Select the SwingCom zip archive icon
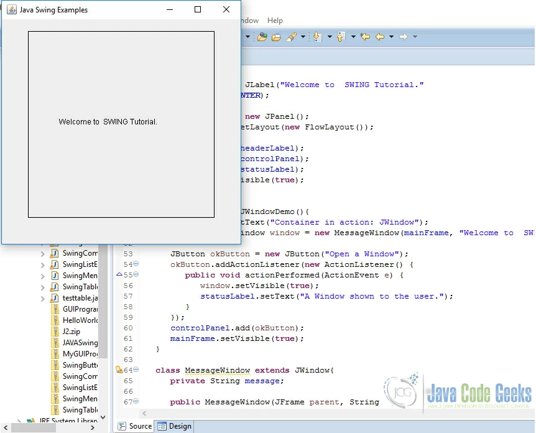The height and width of the screenshot is (433, 536). point(55,376)
